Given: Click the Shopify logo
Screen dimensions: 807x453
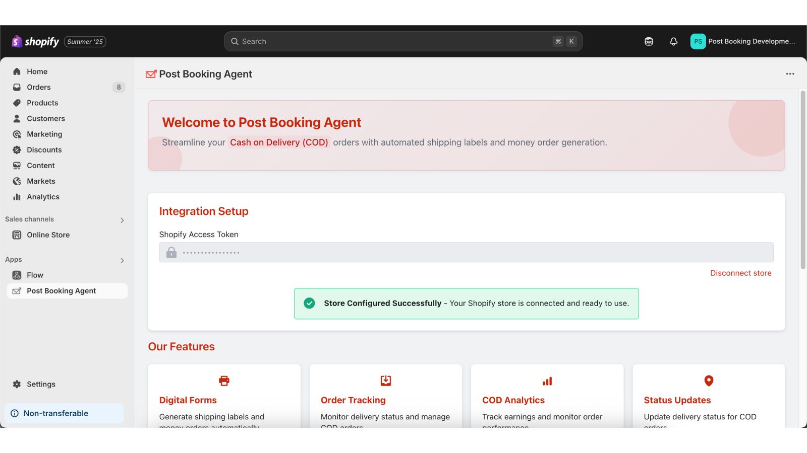Looking at the screenshot, I should pyautogui.click(x=35, y=41).
